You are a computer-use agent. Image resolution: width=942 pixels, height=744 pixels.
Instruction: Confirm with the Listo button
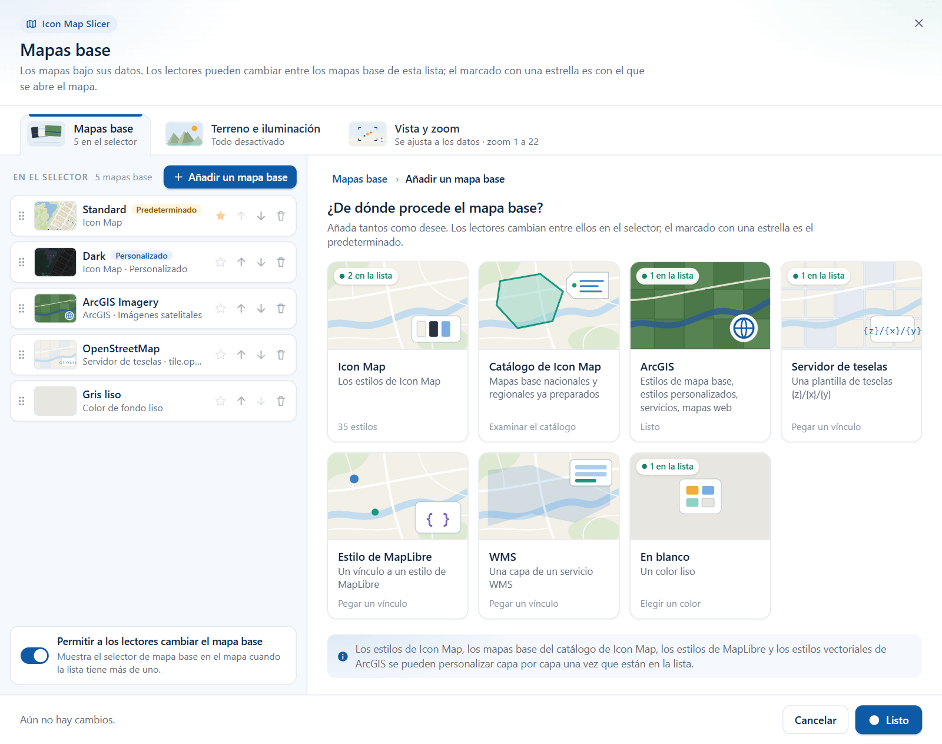pyautogui.click(x=888, y=720)
